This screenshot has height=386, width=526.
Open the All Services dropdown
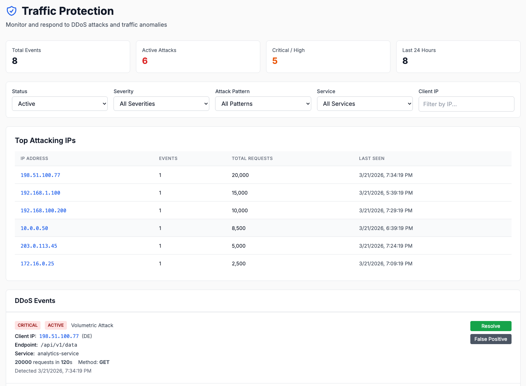tap(364, 104)
